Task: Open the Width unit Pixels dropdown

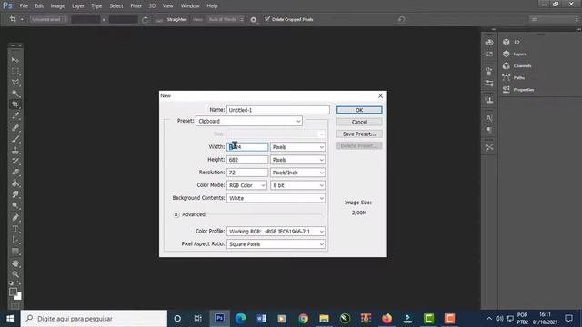Action: [x=297, y=147]
